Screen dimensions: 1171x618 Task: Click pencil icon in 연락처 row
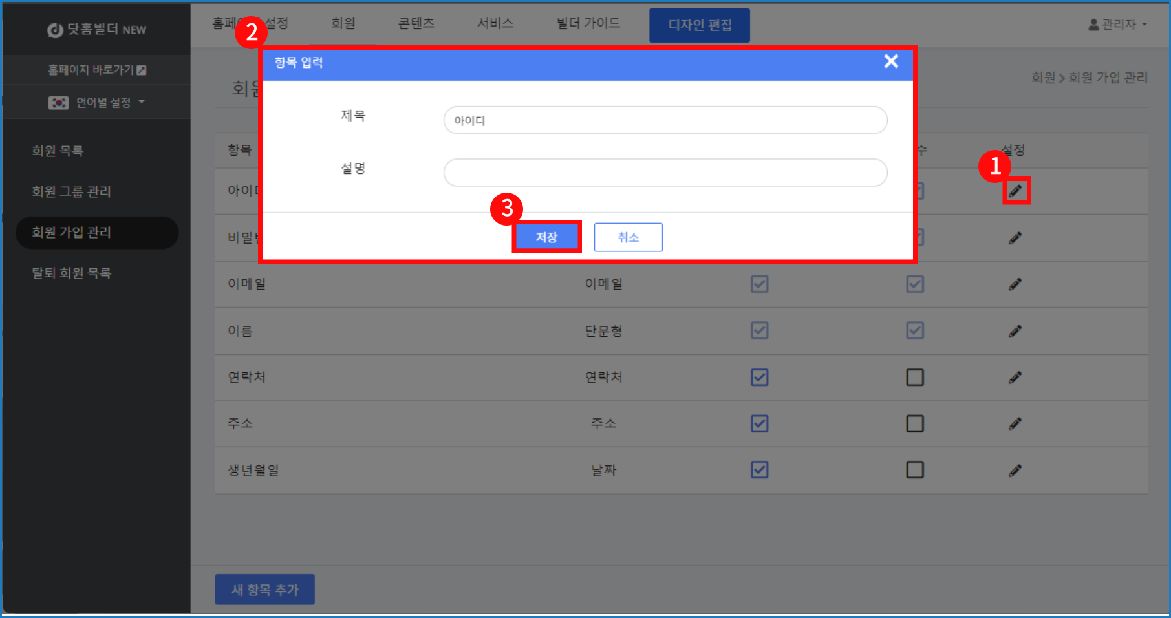pos(1015,378)
